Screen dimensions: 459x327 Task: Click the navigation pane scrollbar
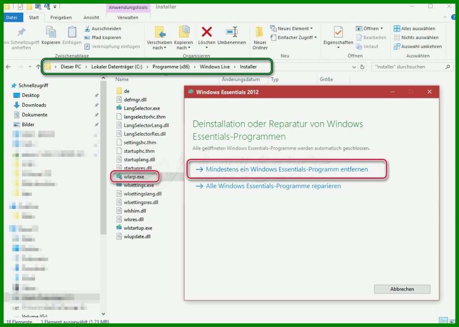coord(103,158)
